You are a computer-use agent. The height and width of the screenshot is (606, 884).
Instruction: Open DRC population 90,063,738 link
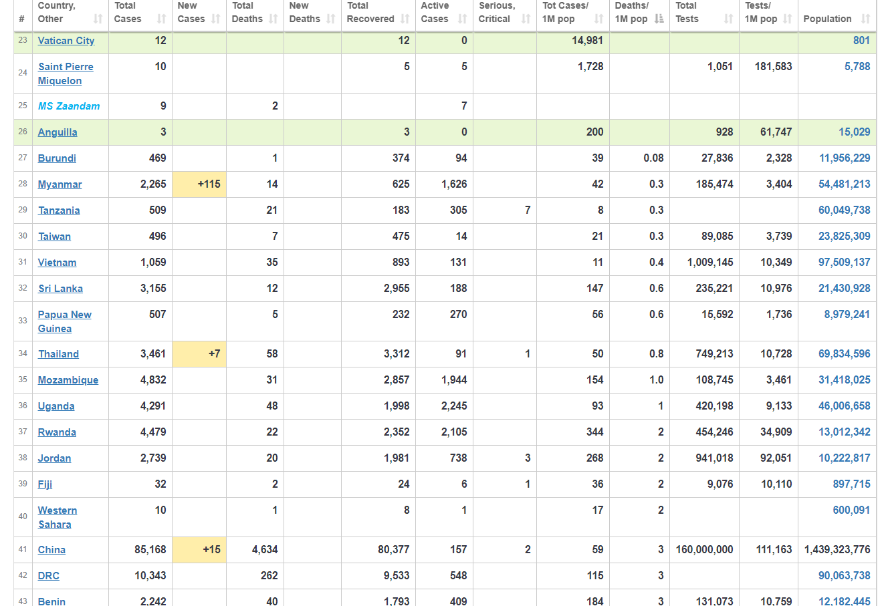tap(845, 576)
